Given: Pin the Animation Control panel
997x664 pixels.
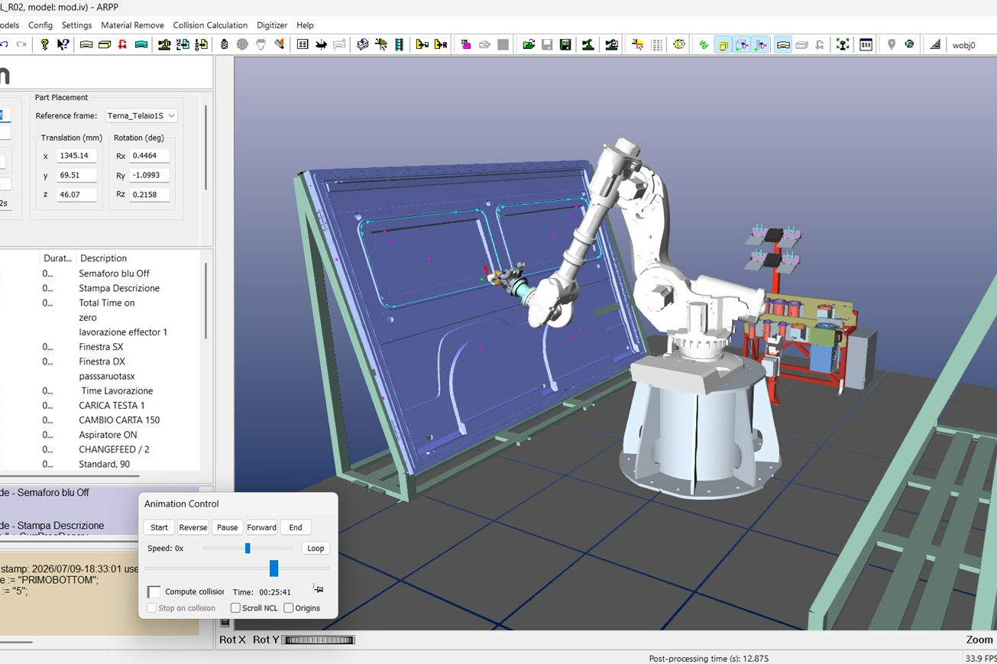Looking at the screenshot, I should tap(319, 588).
